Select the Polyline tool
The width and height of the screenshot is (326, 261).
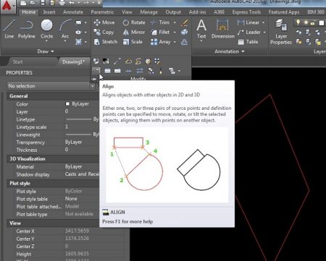pos(26,29)
